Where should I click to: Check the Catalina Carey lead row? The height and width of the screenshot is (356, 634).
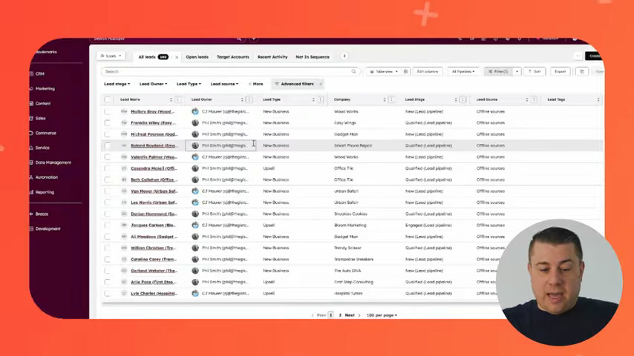point(107,260)
